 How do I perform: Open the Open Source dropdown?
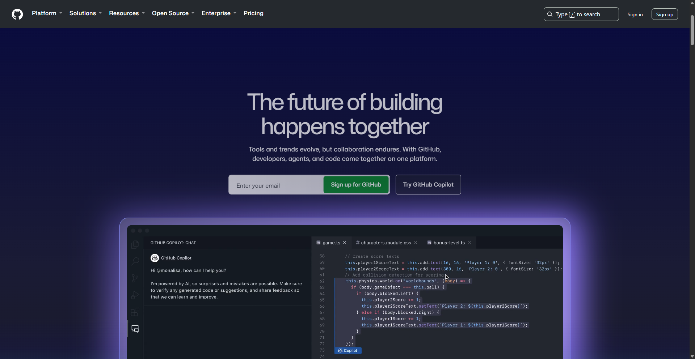pos(173,13)
